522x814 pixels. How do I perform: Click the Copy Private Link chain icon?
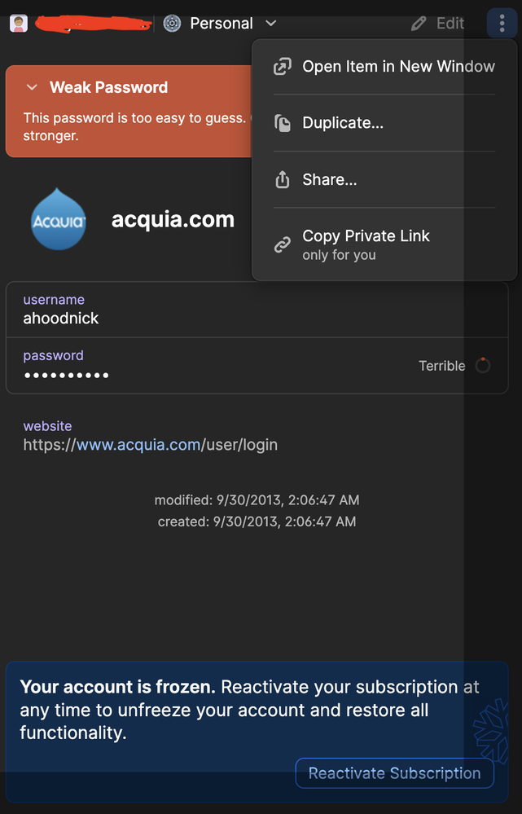pos(283,244)
